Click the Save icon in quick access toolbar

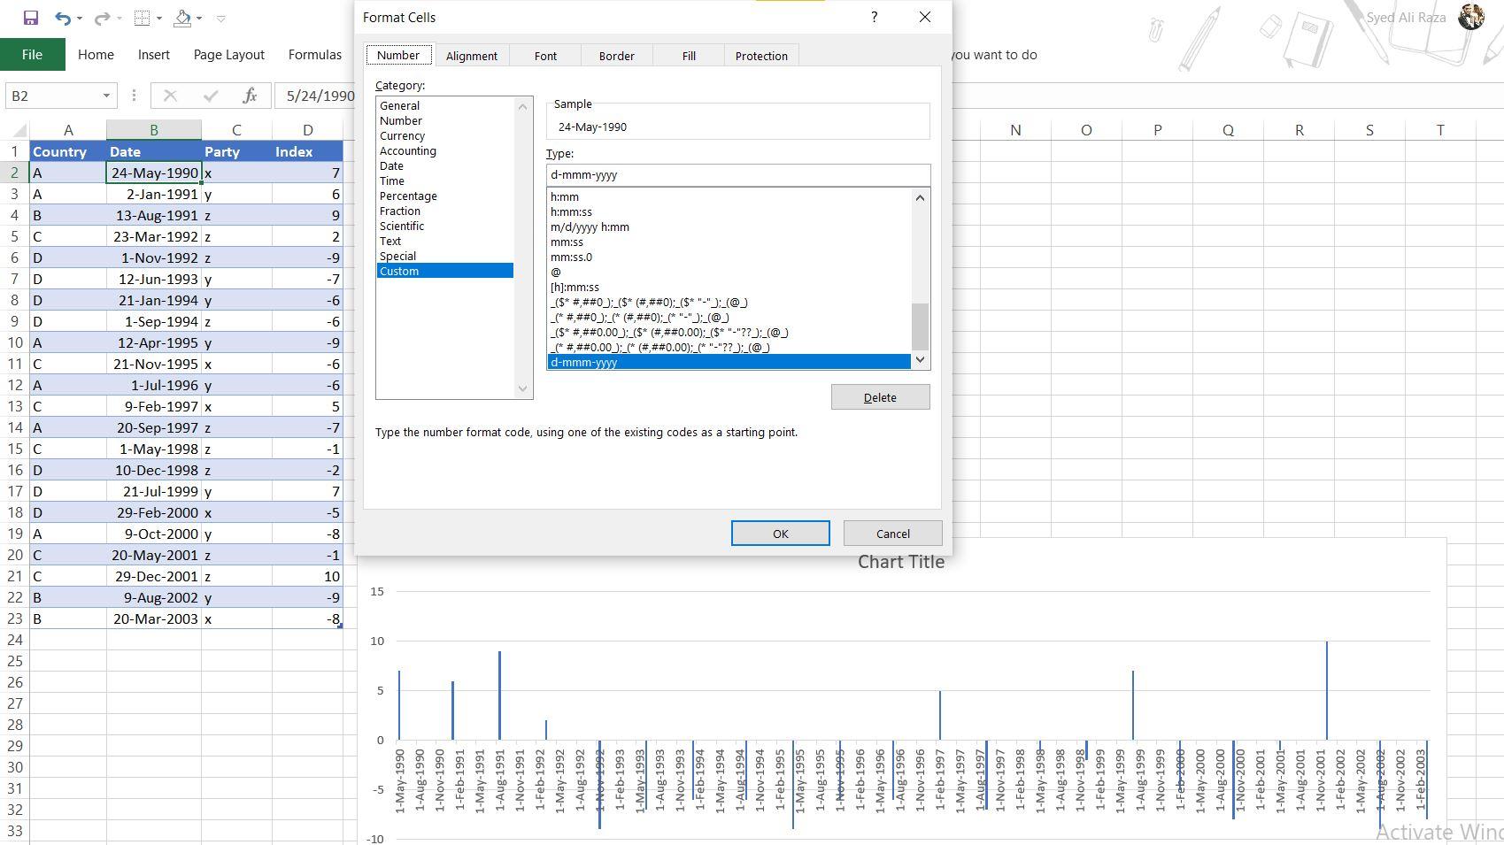pyautogui.click(x=30, y=18)
